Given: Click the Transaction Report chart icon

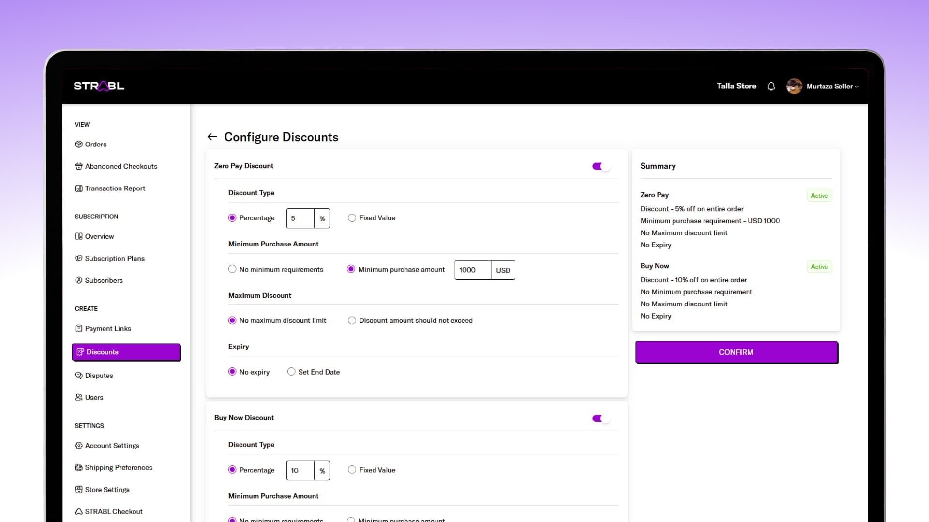Looking at the screenshot, I should point(79,188).
